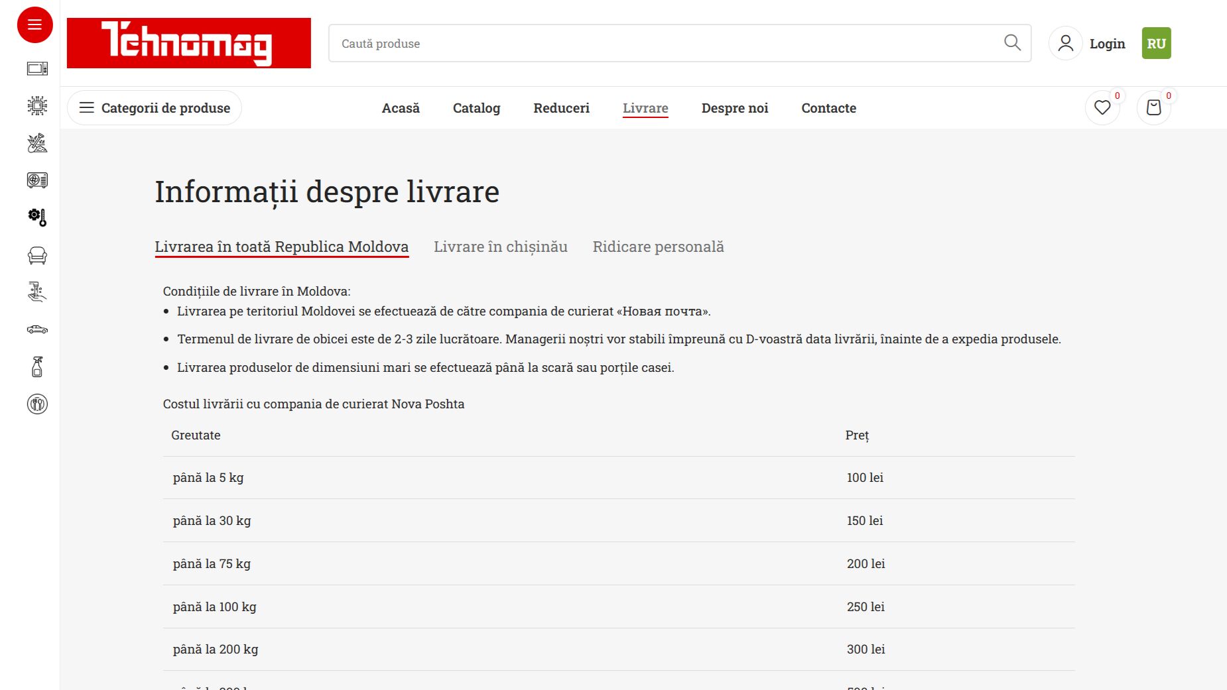Click the Login link
This screenshot has width=1227, height=690.
click(x=1107, y=44)
